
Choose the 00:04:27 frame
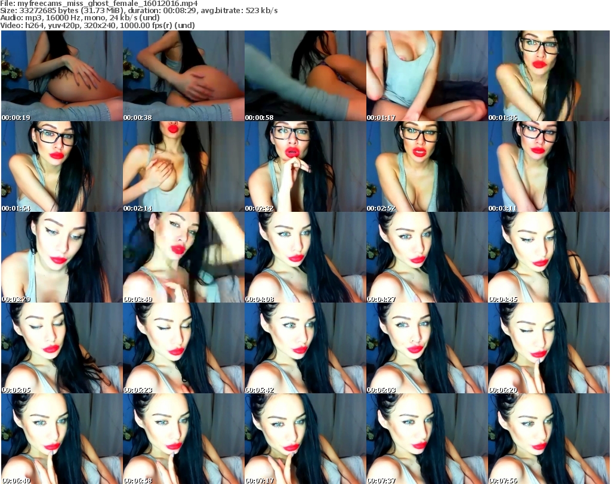427,257
